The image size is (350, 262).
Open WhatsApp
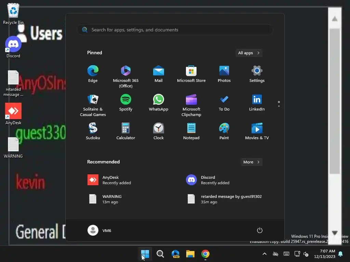coord(159,103)
